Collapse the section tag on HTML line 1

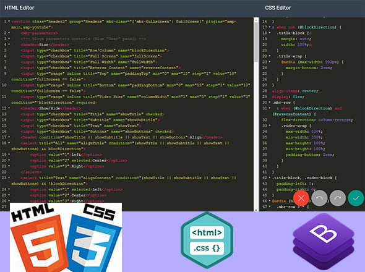click(9, 22)
